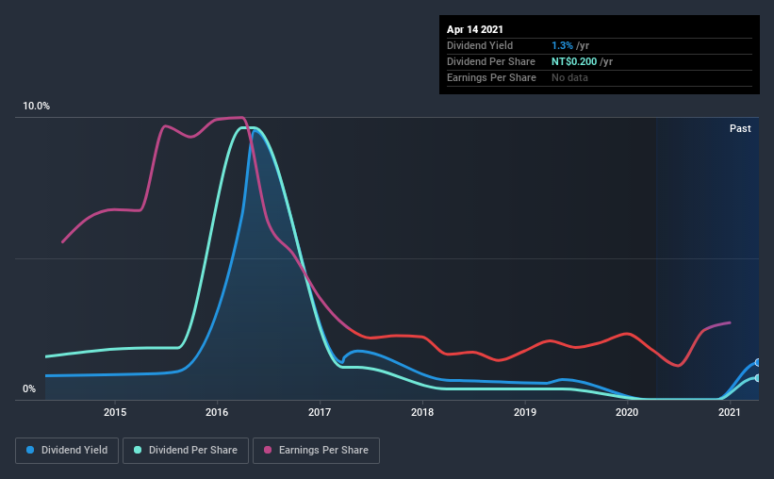774x479 pixels.
Task: Select the 2019 x-axis label
Action: (525, 412)
